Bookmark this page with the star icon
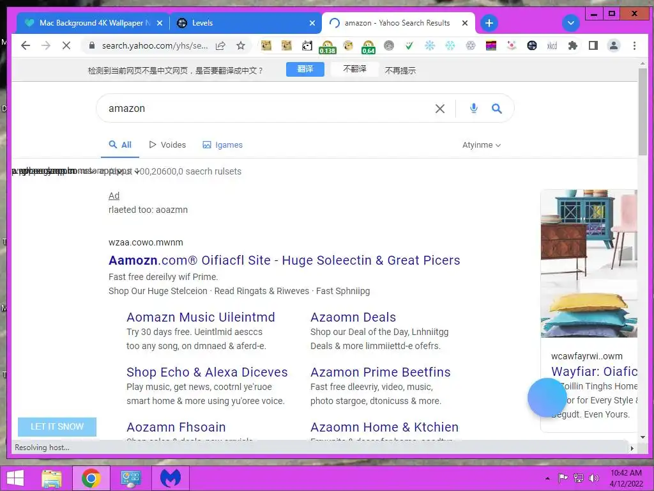 click(x=241, y=45)
